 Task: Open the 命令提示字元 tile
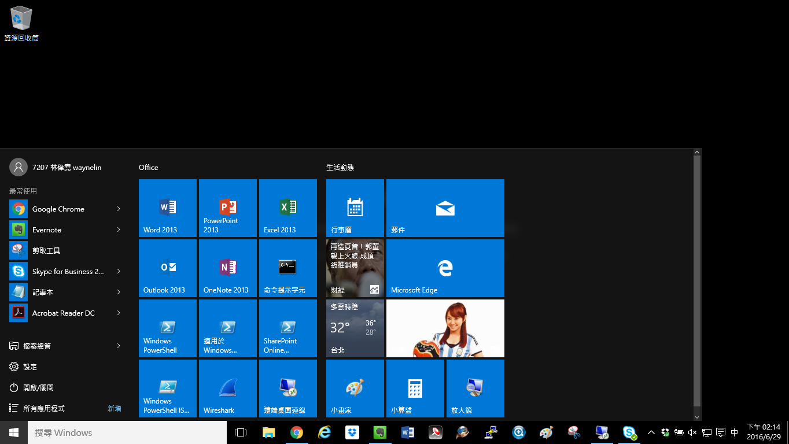pyautogui.click(x=288, y=268)
